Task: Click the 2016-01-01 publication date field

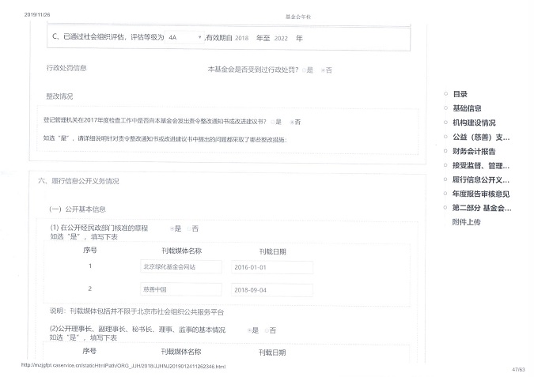Action: 272,267
